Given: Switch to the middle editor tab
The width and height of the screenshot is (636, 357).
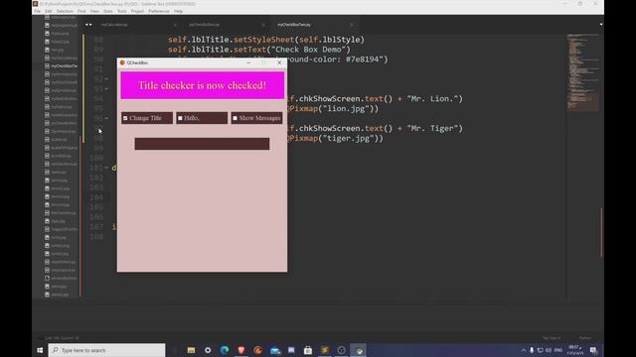Looking at the screenshot, I should tap(204, 25).
